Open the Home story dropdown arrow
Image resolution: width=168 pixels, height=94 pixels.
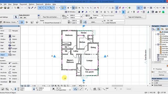(x=60, y=23)
